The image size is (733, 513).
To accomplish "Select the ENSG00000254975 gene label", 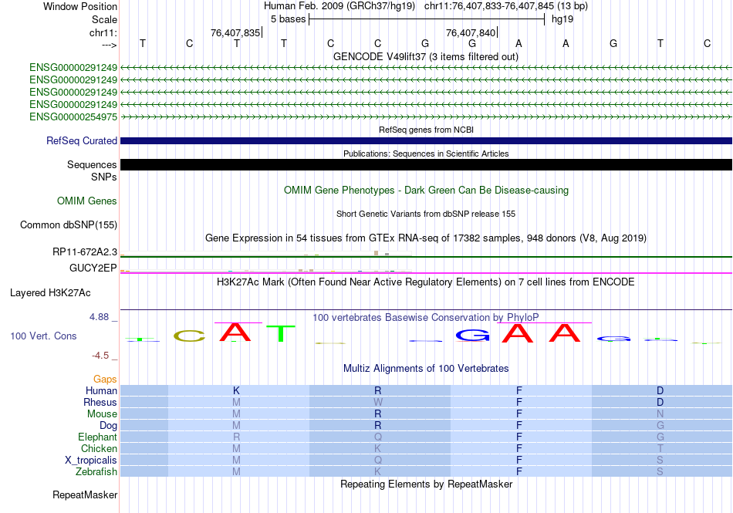I will coord(73,116).
